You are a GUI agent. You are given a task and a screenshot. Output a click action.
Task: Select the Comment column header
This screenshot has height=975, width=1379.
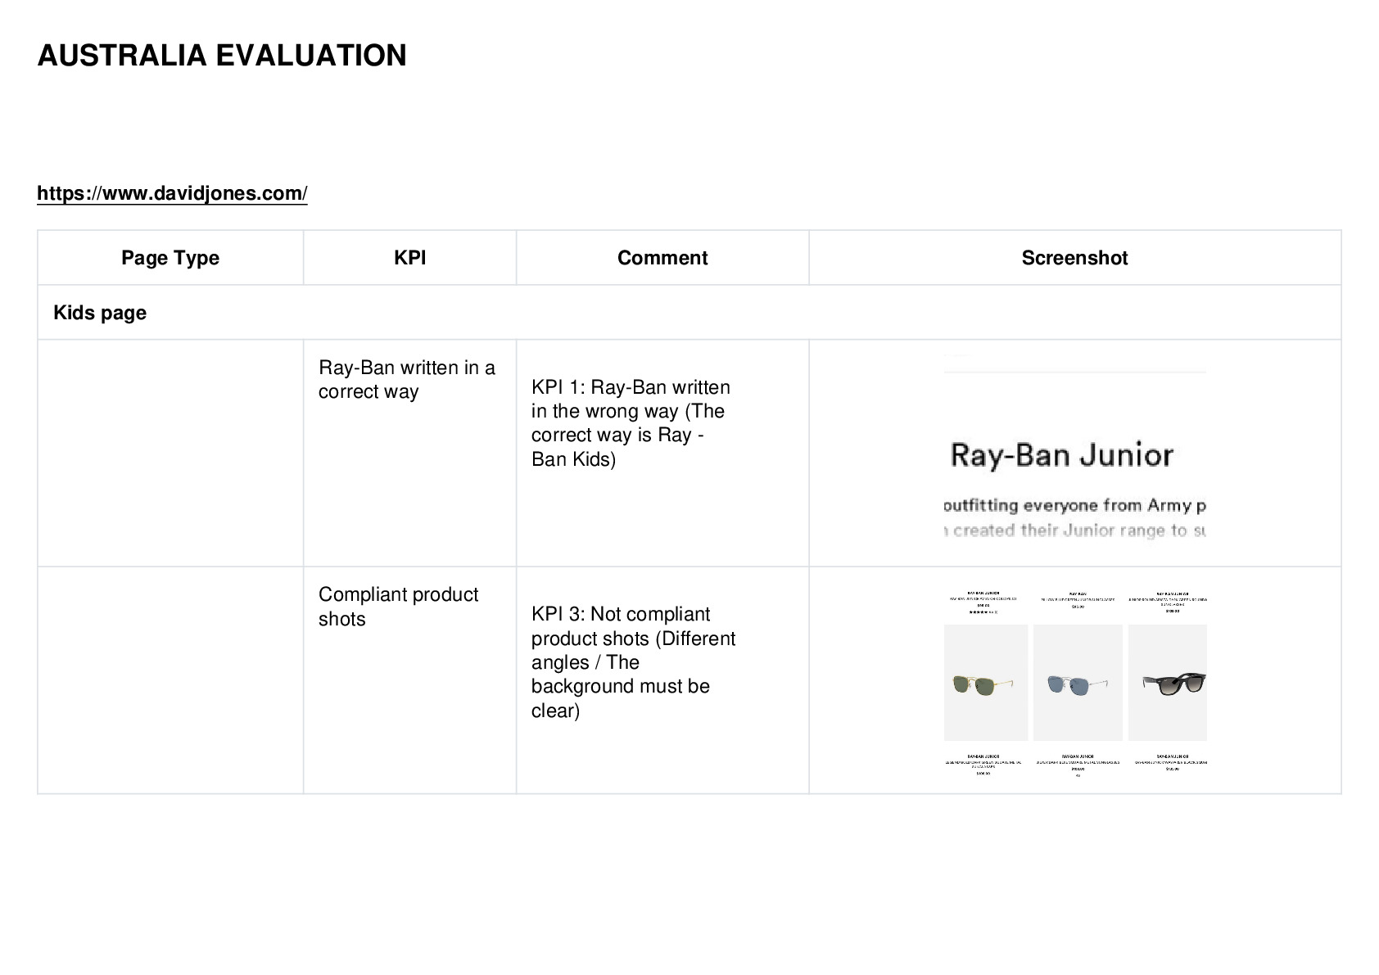coord(662,258)
